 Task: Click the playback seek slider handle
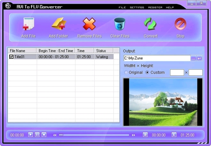pyautogui.click(x=61, y=135)
